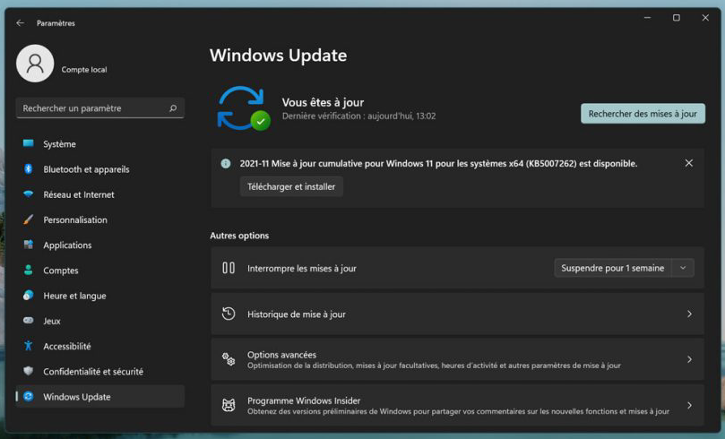Click the history clock icon
Viewport: 725px width, 439px height.
[x=229, y=314]
